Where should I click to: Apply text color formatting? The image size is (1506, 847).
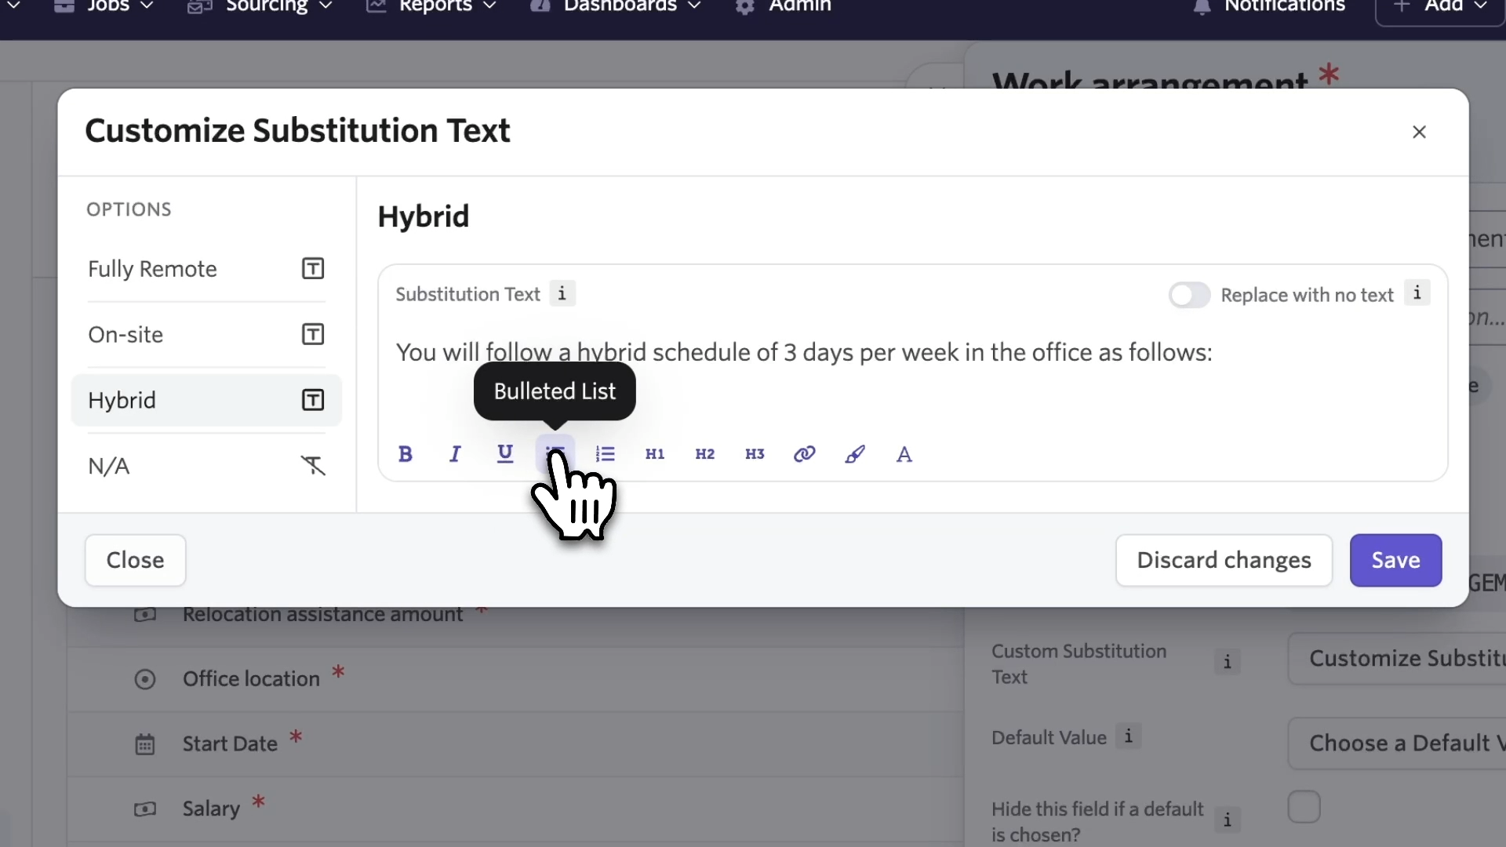pos(904,454)
